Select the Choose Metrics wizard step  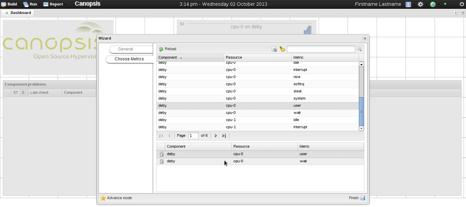(129, 59)
